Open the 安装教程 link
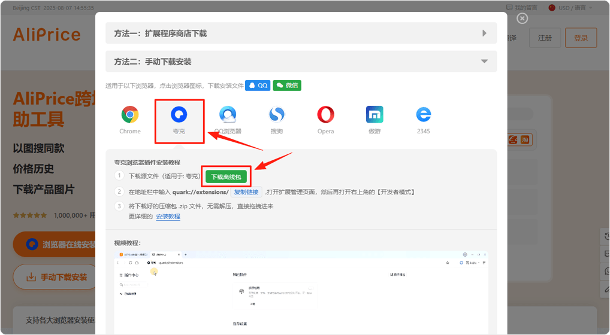610x335 pixels. [168, 217]
